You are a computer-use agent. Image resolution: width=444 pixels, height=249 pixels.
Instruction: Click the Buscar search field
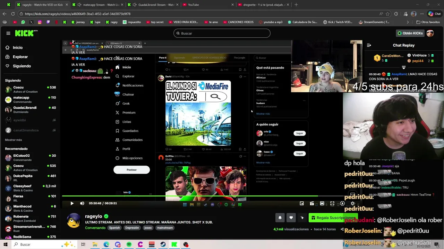pos(222,33)
